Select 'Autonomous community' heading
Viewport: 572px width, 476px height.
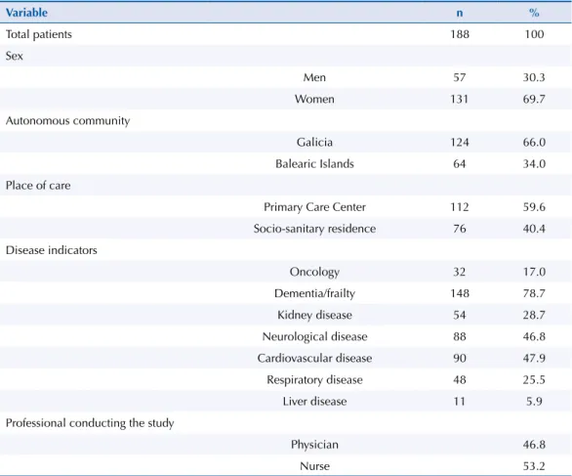pos(68,121)
